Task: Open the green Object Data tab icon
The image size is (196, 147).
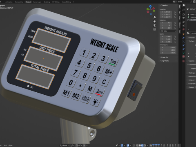Action: coord(184,53)
